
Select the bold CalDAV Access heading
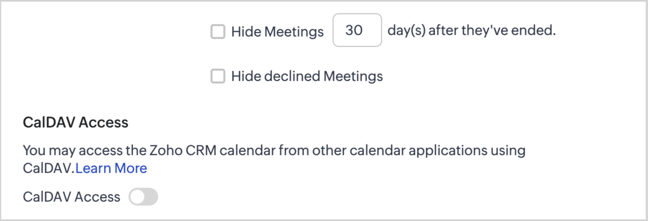click(76, 123)
